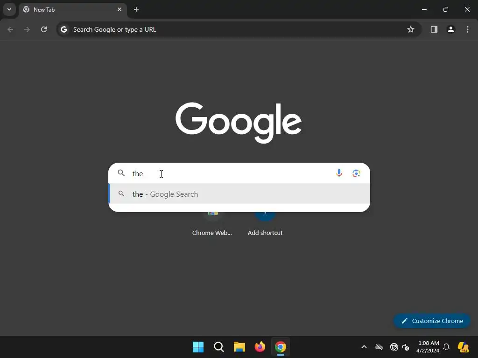The height and width of the screenshot is (358, 478).
Task: Go back with the back arrow
Action: pyautogui.click(x=10, y=29)
